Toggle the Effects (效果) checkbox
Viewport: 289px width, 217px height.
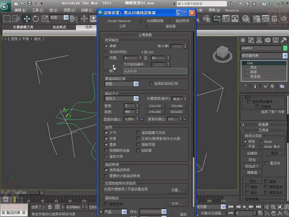106,138
